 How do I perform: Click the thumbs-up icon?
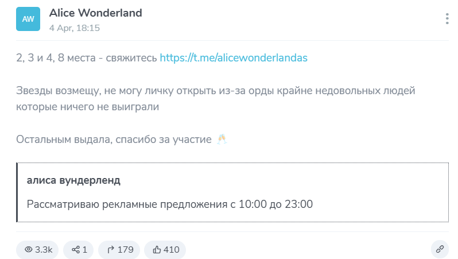157,250
